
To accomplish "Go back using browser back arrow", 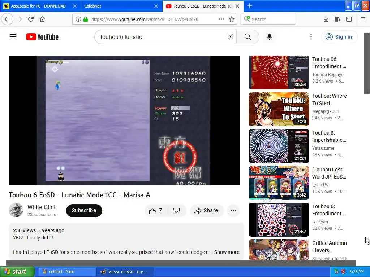I will coord(7,19).
